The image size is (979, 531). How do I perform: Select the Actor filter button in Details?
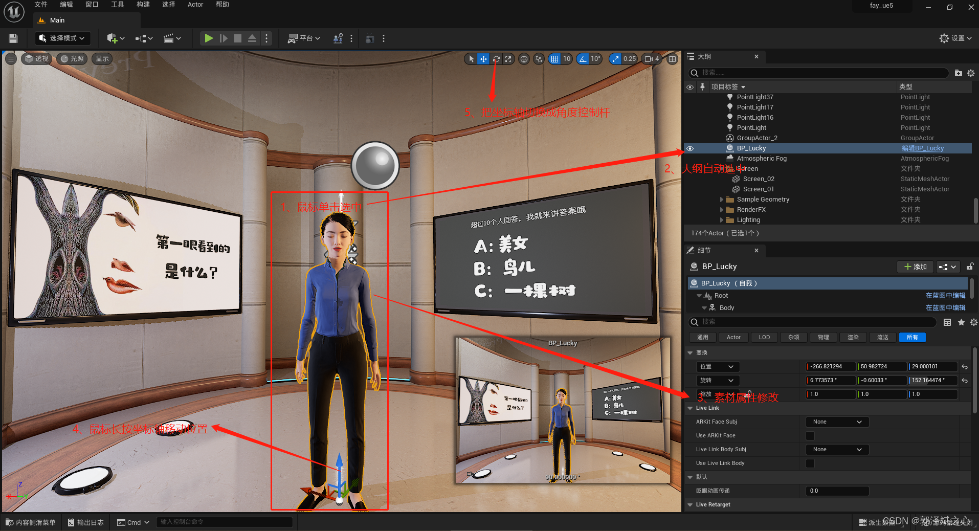click(x=733, y=337)
